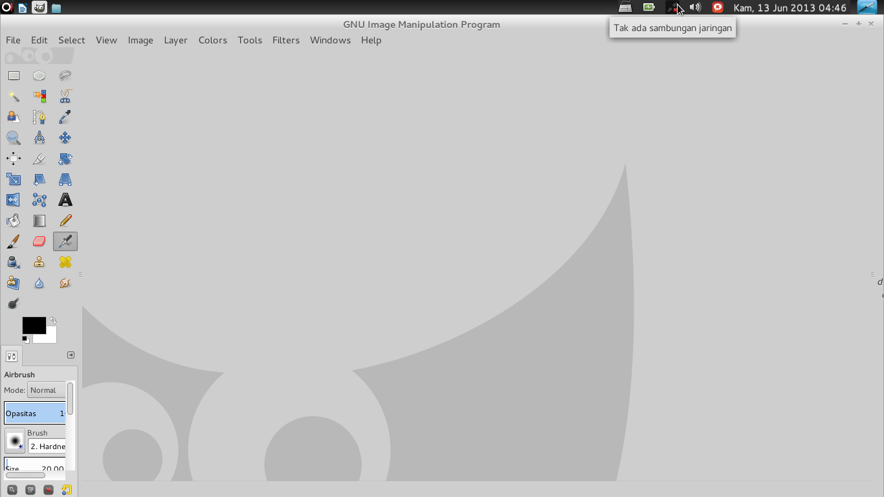This screenshot has width=884, height=497.
Task: Open the View menu
Action: tap(107, 40)
